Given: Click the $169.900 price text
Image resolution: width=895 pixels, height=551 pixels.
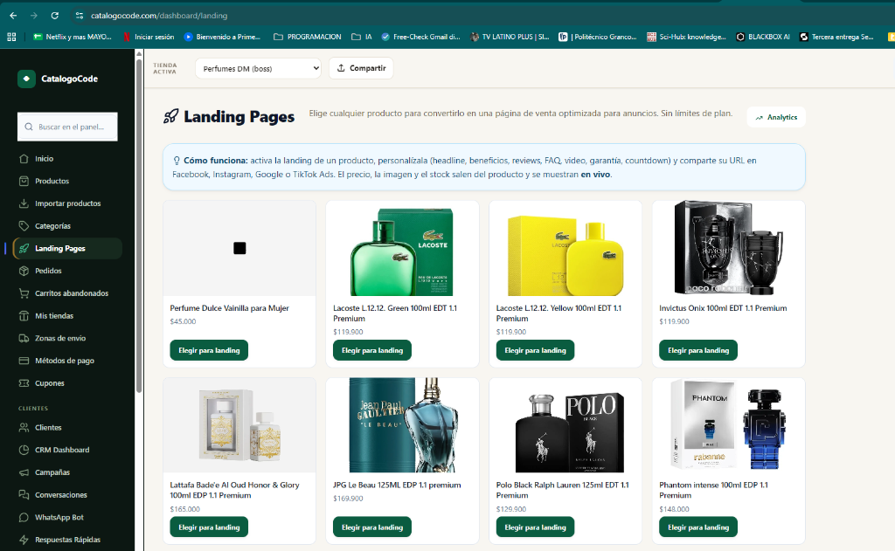Looking at the screenshot, I should point(348,499).
